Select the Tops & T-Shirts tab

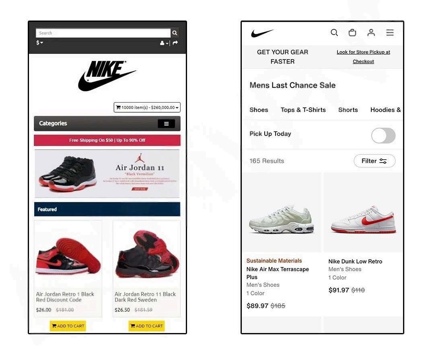pos(303,110)
